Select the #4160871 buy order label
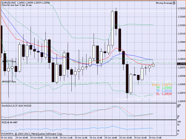 (9, 81)
